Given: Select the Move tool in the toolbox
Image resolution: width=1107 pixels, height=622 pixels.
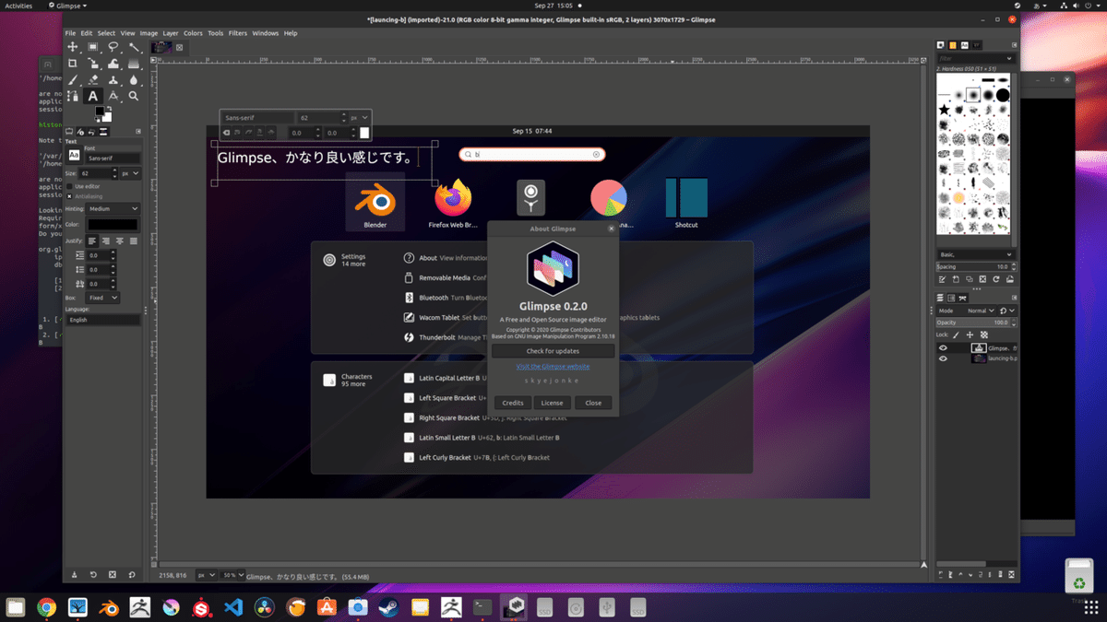Looking at the screenshot, I should (x=72, y=46).
